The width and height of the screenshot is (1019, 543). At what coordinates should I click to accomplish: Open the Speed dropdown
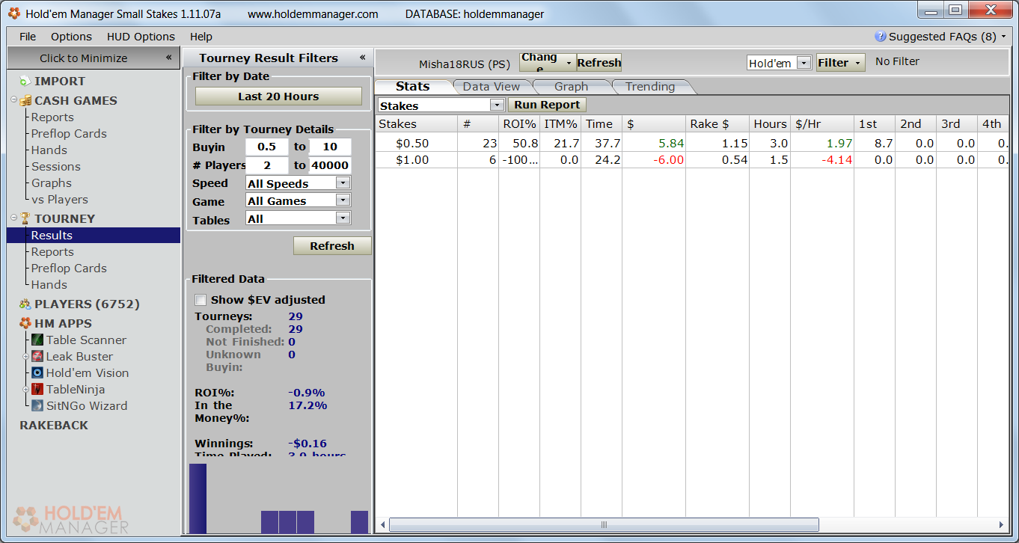tap(343, 183)
